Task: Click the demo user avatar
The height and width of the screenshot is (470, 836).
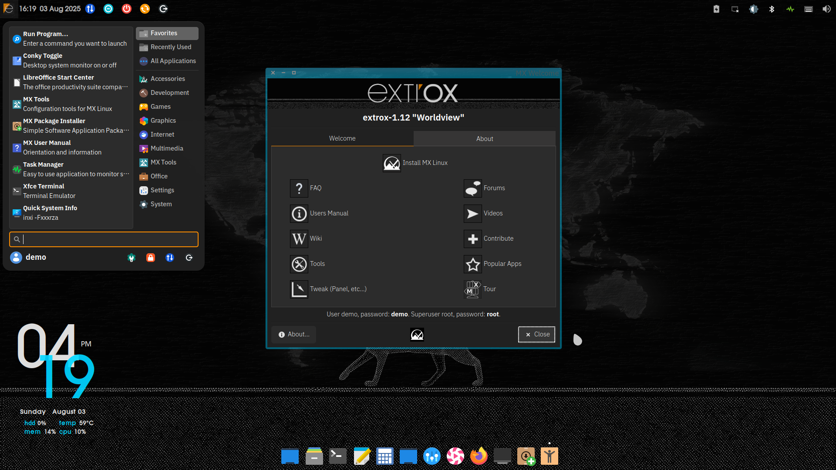Action: 16,258
